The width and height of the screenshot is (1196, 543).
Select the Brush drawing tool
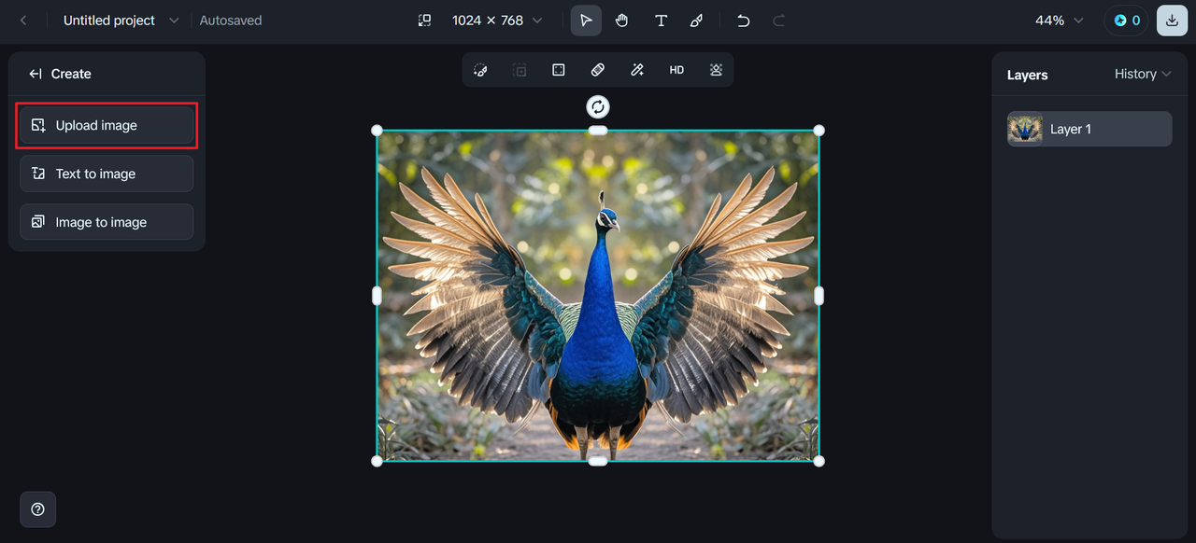[x=696, y=21]
